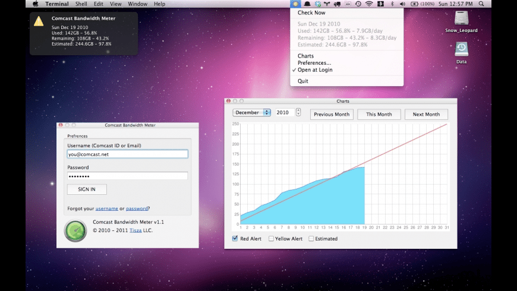Open the December month dropdown
This screenshot has width=517, height=291.
(x=251, y=112)
